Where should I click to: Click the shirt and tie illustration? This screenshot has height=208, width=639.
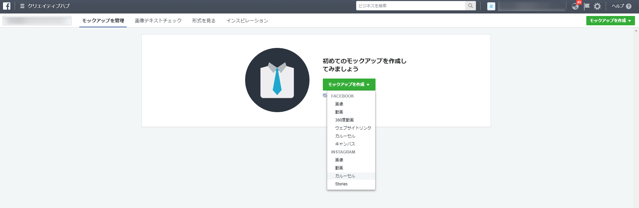point(277,80)
